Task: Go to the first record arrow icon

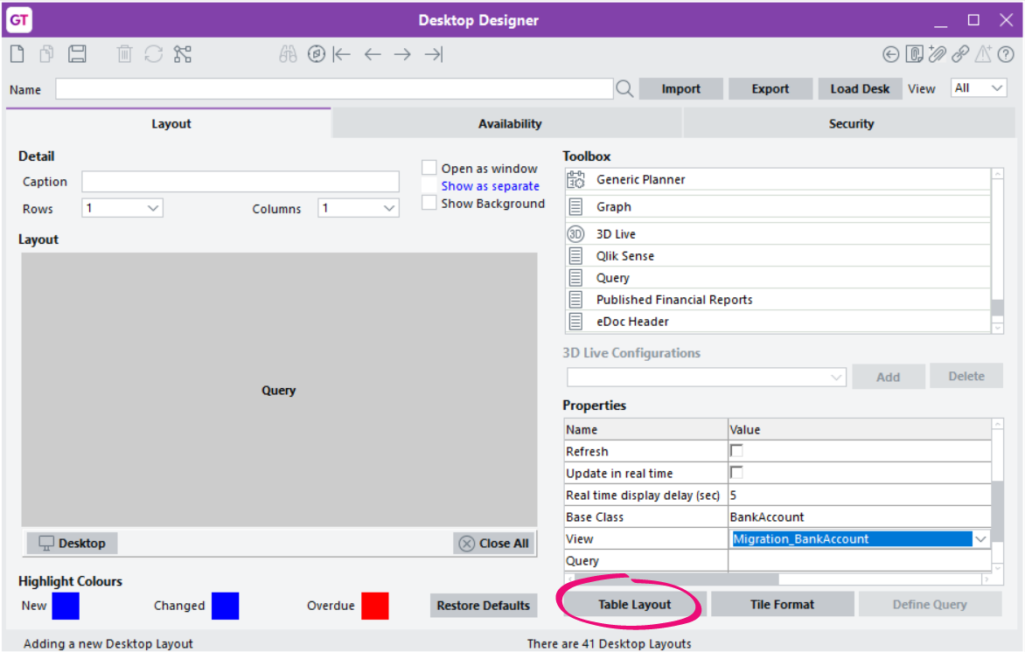Action: pos(342,54)
